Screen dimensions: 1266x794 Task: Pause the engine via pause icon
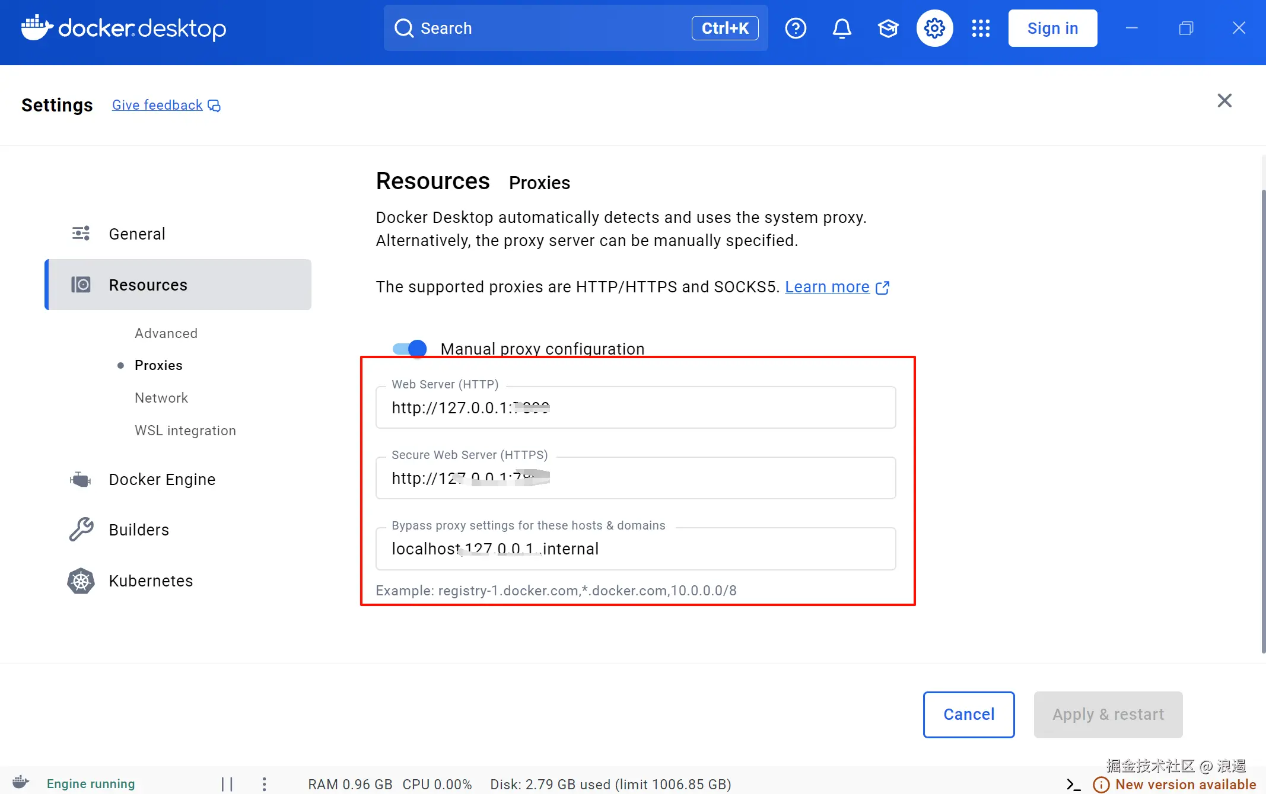(x=227, y=784)
